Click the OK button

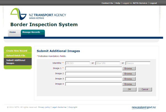pos(129,89)
